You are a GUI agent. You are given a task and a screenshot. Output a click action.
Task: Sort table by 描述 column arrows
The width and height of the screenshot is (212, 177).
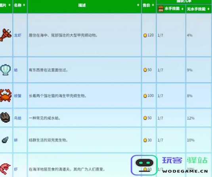click(x=138, y=5)
